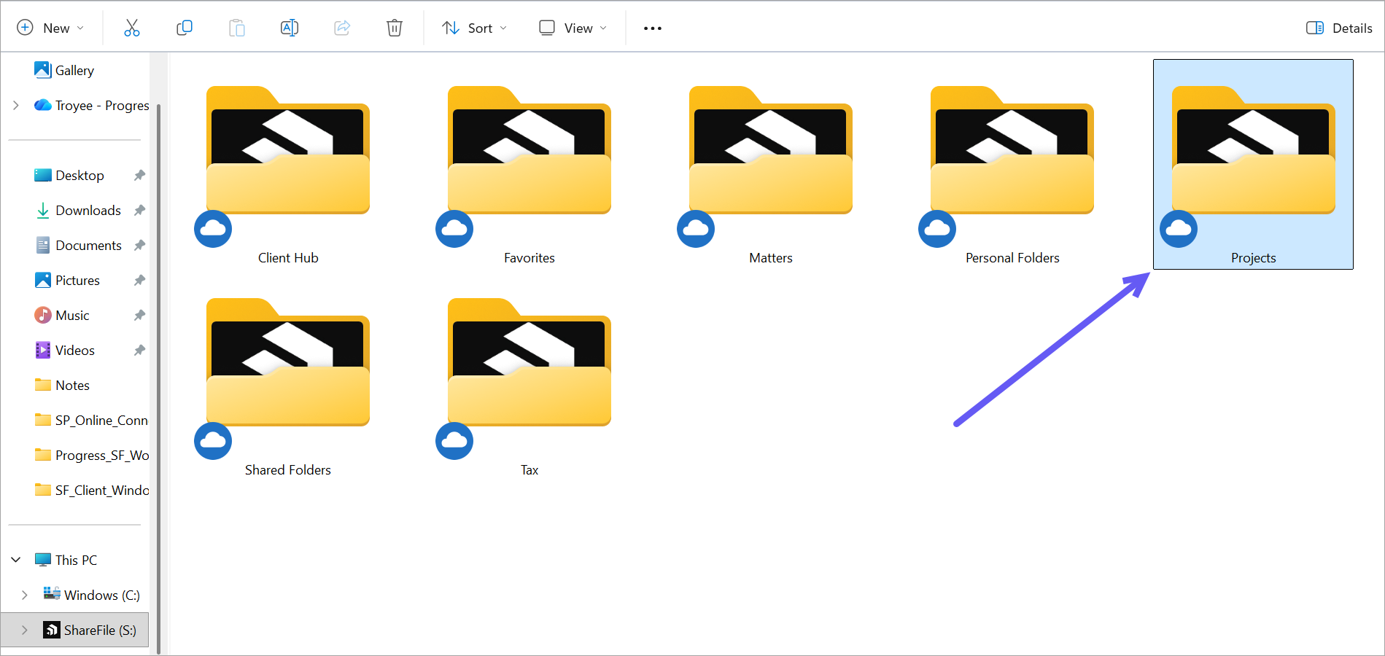Rename the Projects folder
Image resolution: width=1385 pixels, height=656 pixels.
289,28
